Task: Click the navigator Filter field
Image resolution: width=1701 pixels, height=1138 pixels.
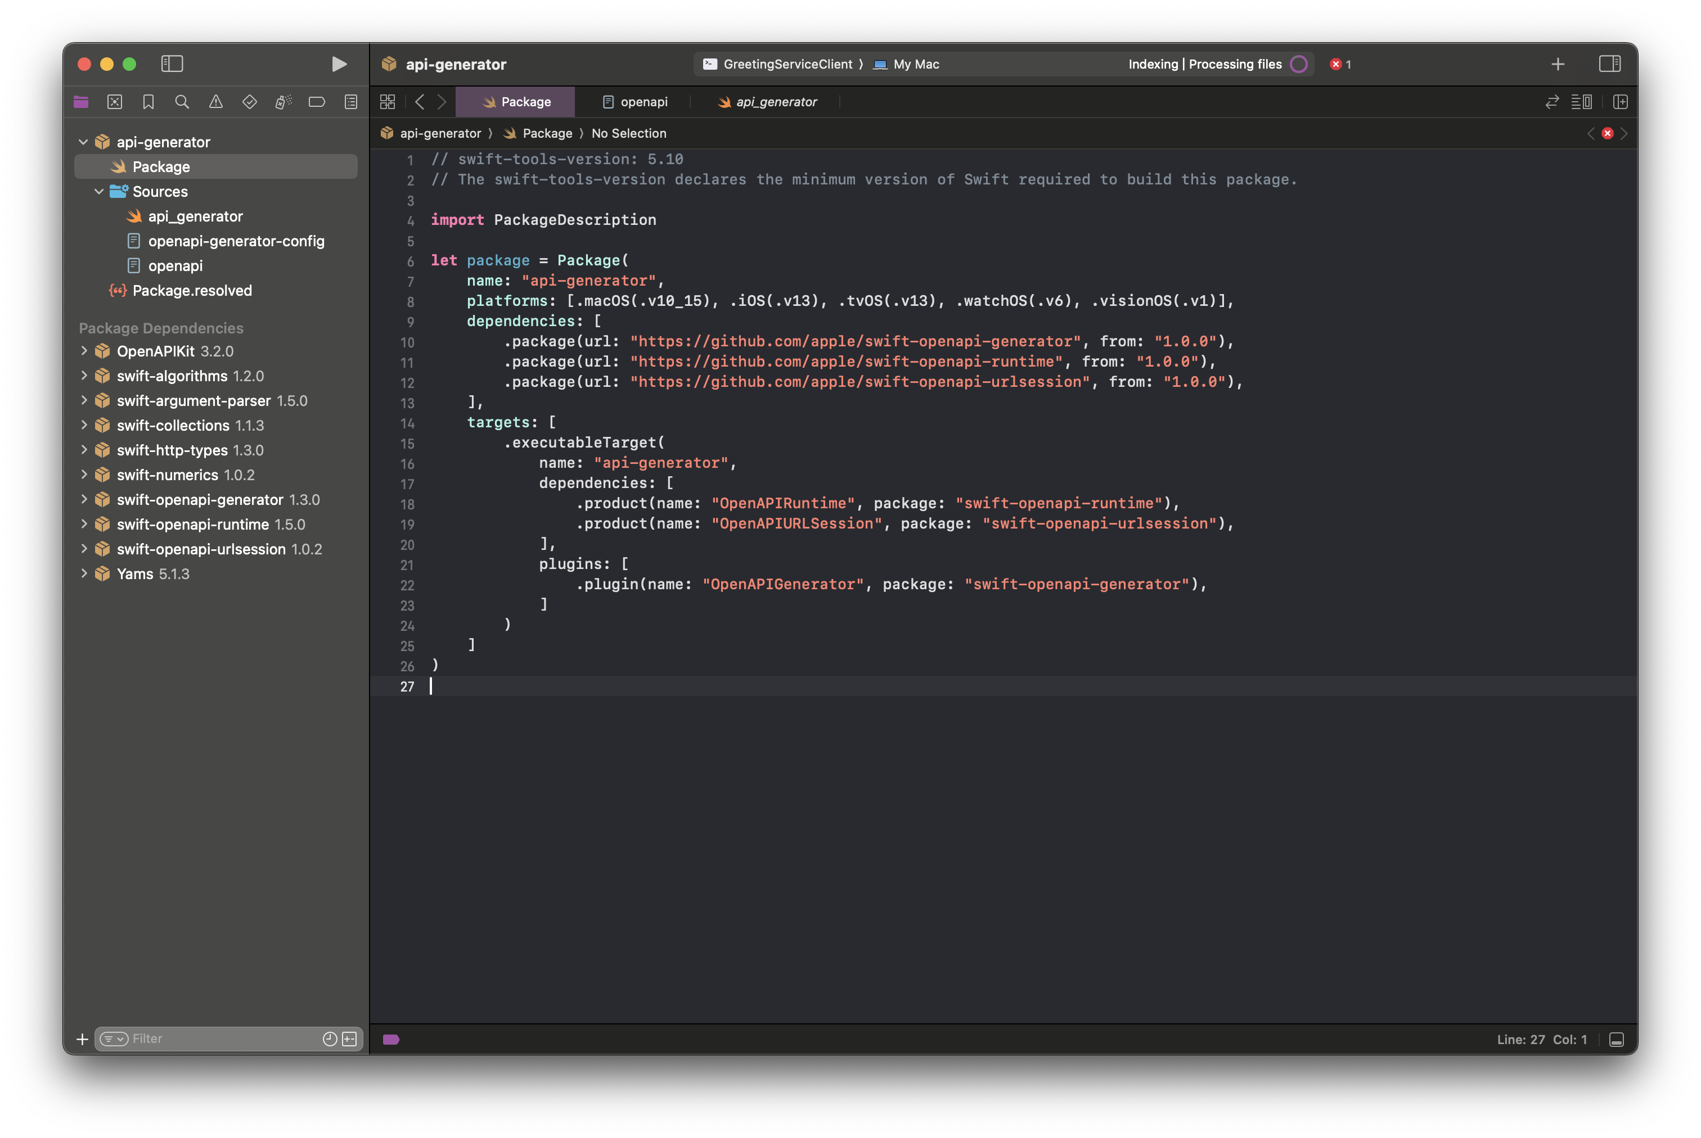Action: [x=218, y=1039]
